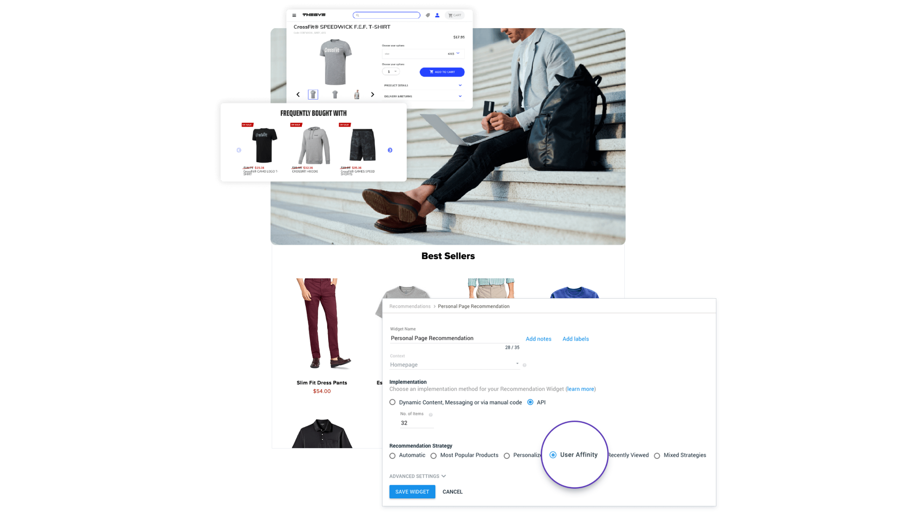Viewport: 920px width, 517px height.
Task: Click the Recommendations breadcrumb menu item
Action: [x=410, y=306]
